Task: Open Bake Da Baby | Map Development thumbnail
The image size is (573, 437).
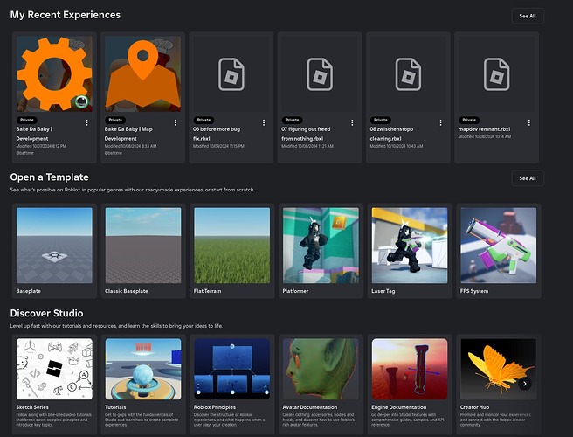Action: pos(143,73)
